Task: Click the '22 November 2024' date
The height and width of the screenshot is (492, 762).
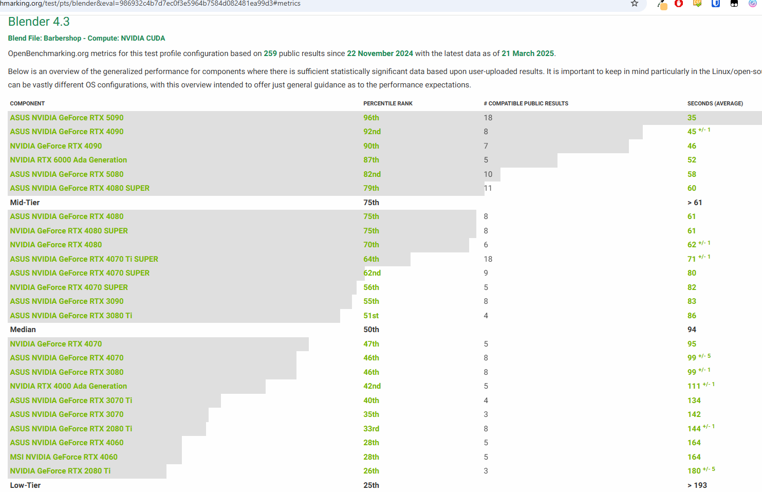Action: [380, 53]
